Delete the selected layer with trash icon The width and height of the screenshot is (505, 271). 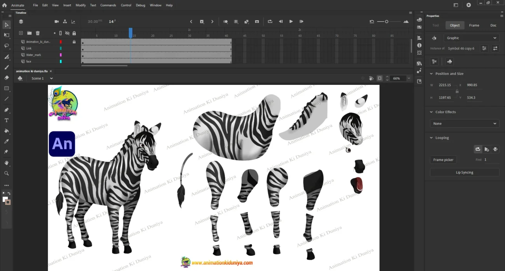(38, 33)
